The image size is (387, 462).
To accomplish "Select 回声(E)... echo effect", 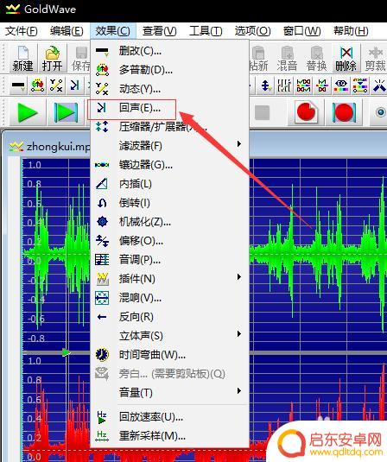I will click(169, 108).
